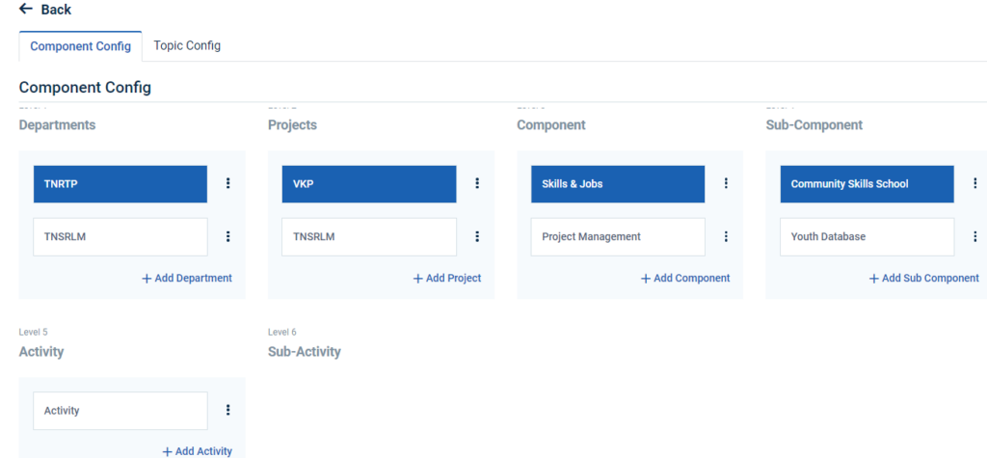Open three-dot menu for Activity item
This screenshot has width=987, height=458.
[228, 410]
